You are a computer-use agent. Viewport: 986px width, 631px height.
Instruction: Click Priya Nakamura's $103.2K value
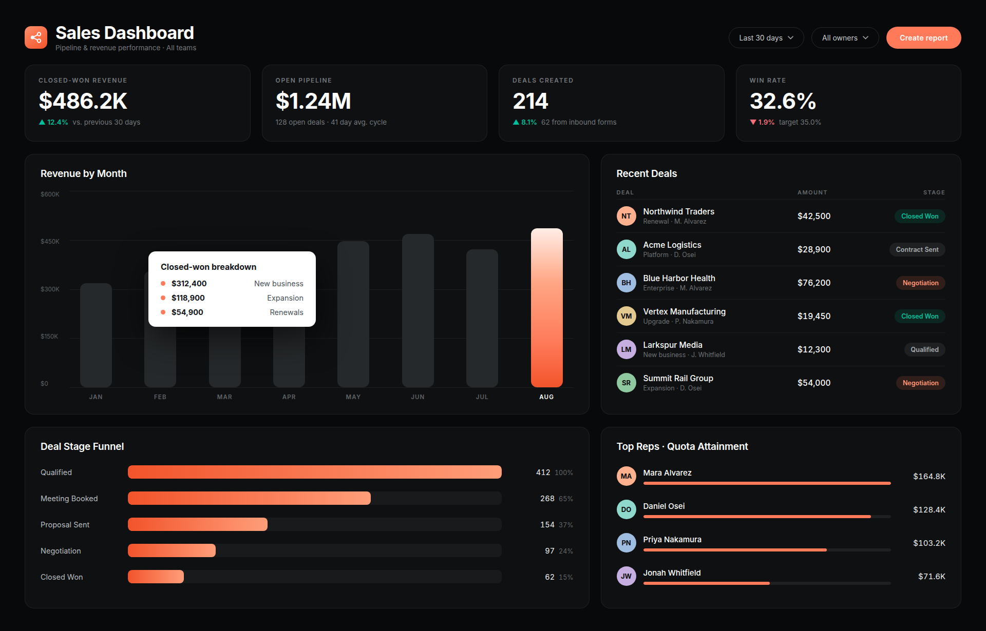tap(929, 543)
